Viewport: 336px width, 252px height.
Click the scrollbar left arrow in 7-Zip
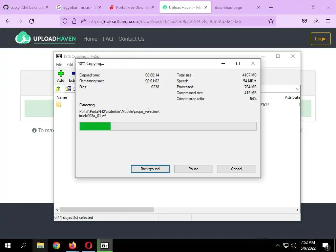[x=57, y=210]
